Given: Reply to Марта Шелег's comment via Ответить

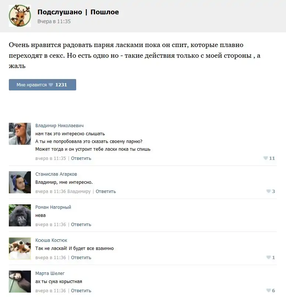Looking at the screenshot, I should (81, 290).
